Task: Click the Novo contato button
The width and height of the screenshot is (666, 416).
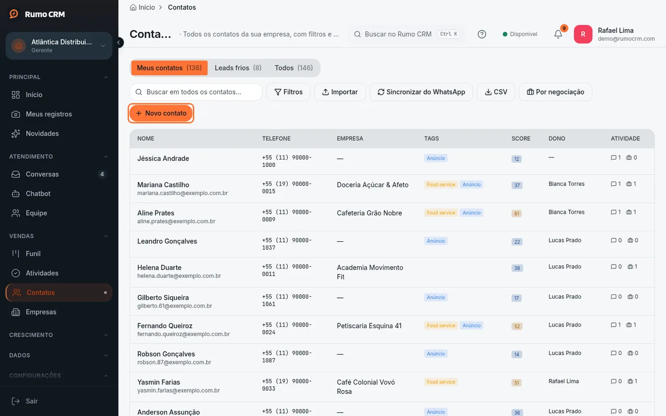Action: pyautogui.click(x=161, y=113)
